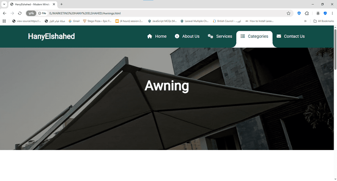Click the Contact Us envelope icon
Image resolution: width=337 pixels, height=181 pixels.
pyautogui.click(x=279, y=36)
